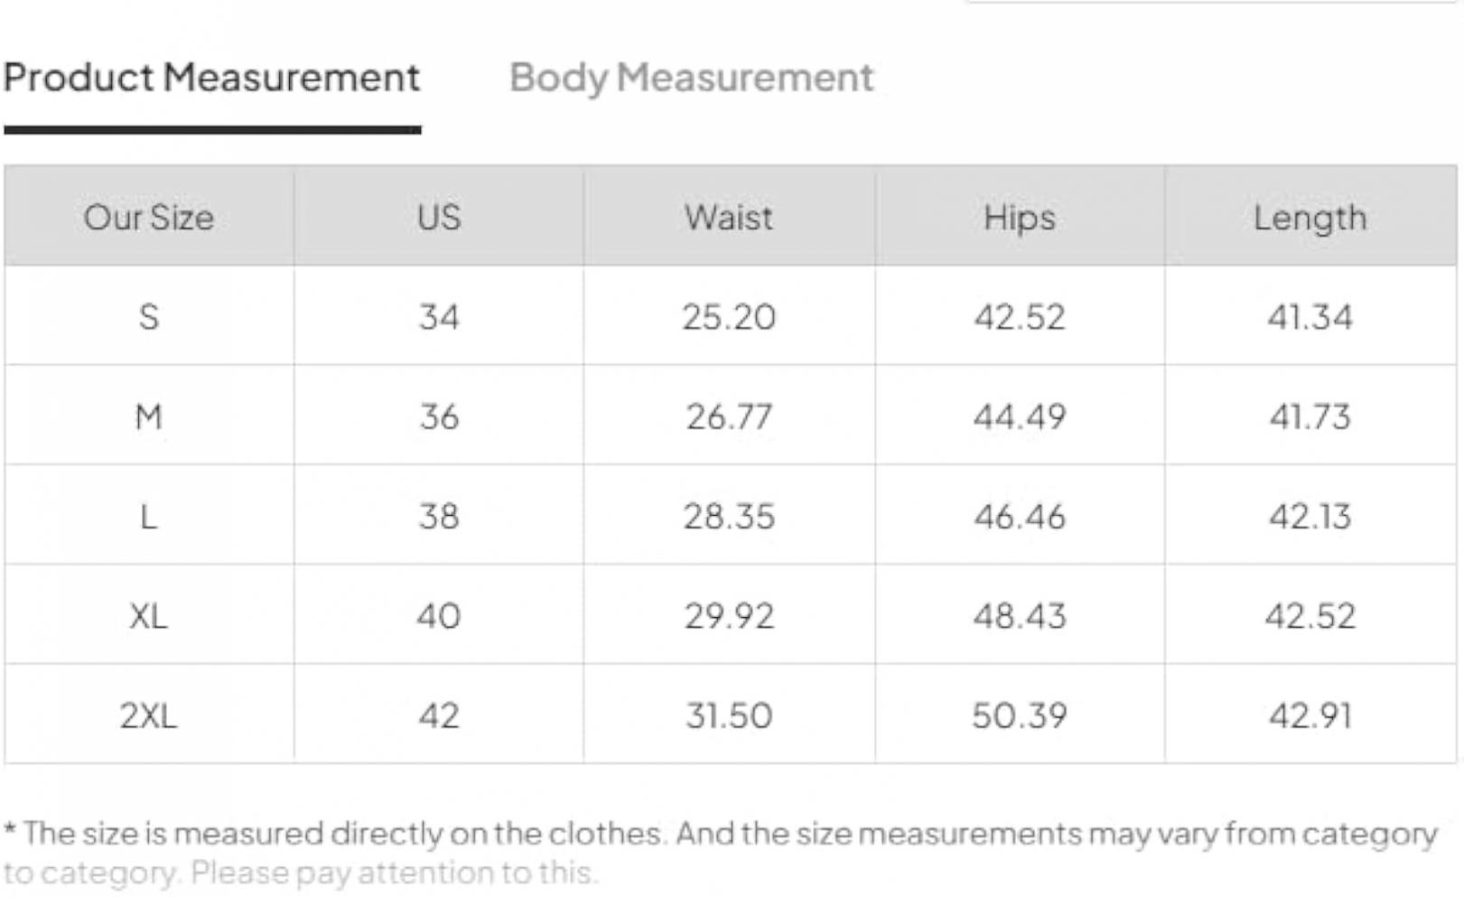Select the size 2XL row label
Image resolution: width=1464 pixels, height=897 pixels.
click(x=149, y=715)
